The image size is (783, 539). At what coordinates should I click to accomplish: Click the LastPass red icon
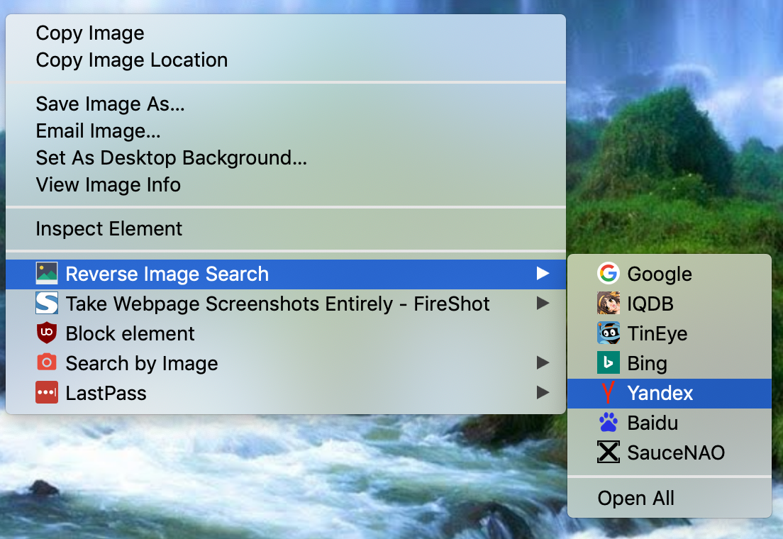(47, 393)
